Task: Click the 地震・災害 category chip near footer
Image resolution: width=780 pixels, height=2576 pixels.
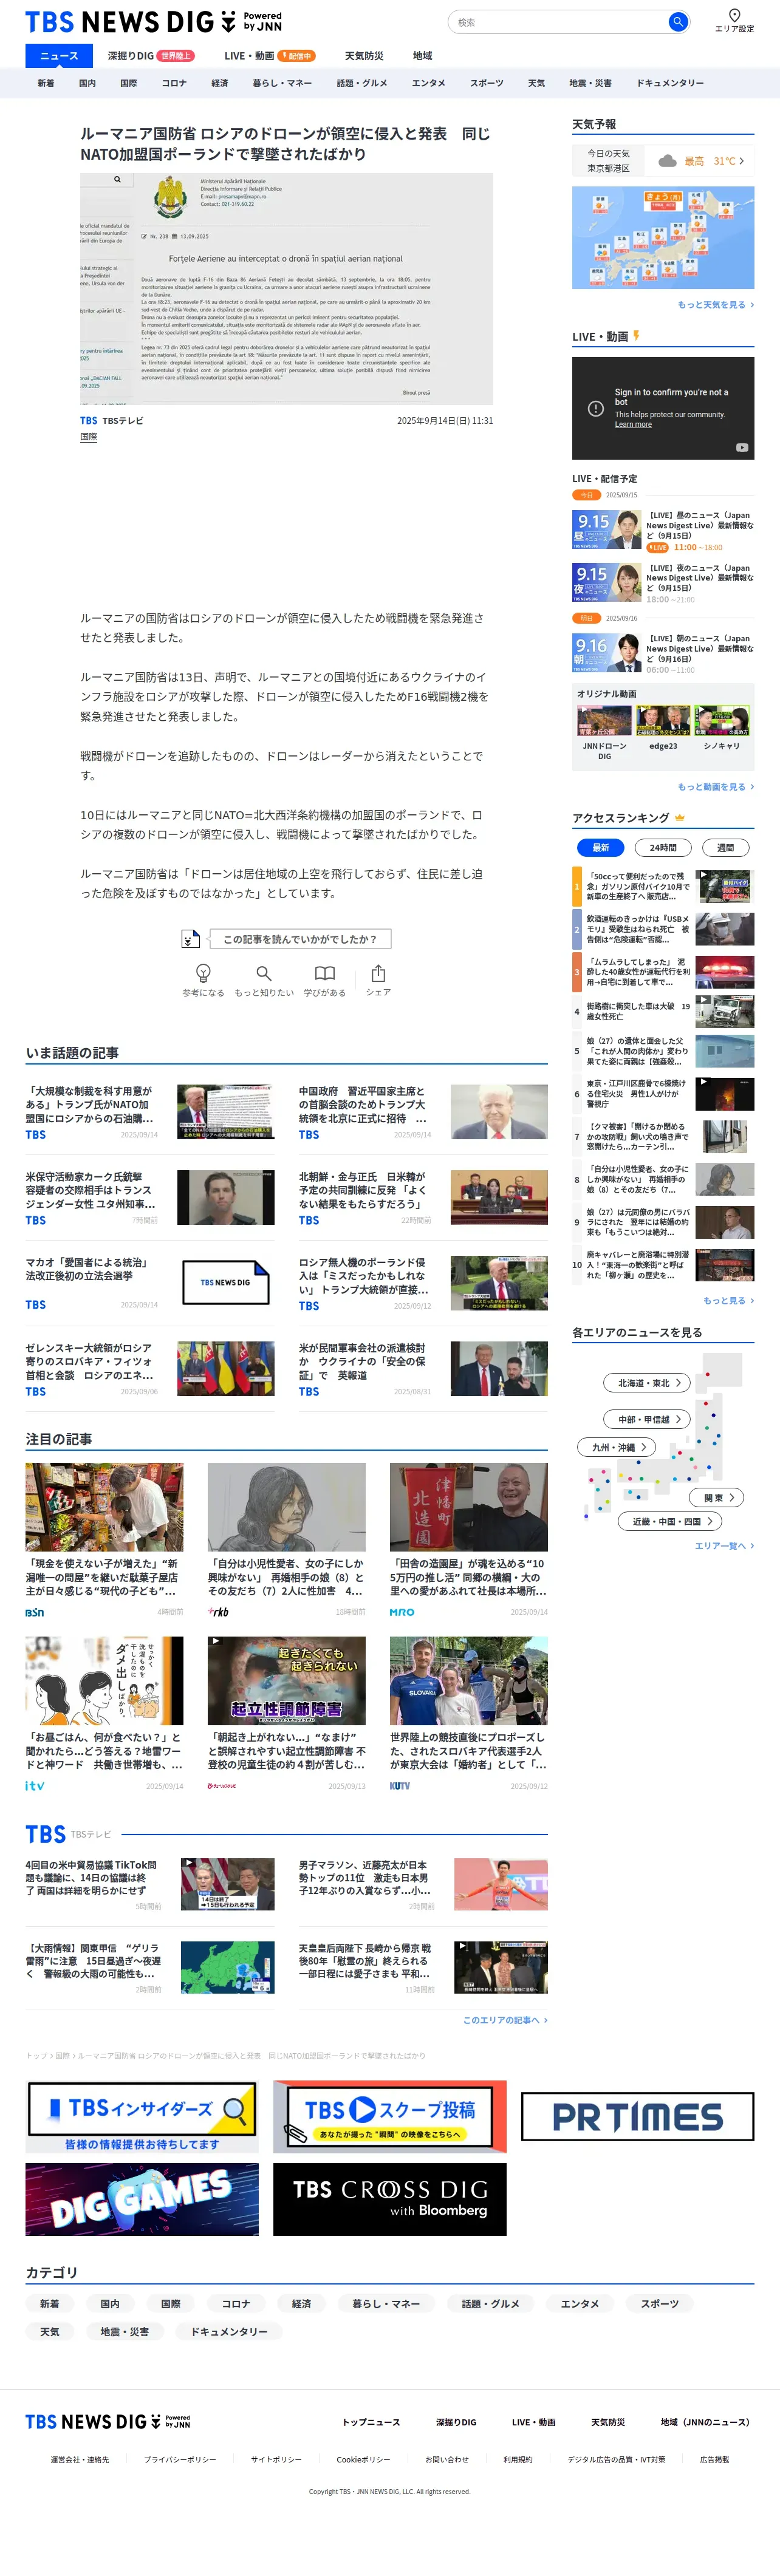Action: click(125, 2332)
